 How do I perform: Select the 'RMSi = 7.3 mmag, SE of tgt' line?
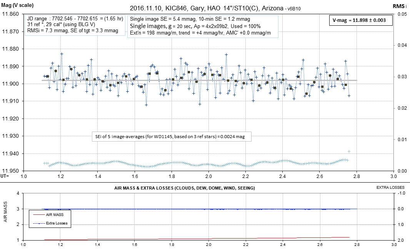click(x=73, y=31)
